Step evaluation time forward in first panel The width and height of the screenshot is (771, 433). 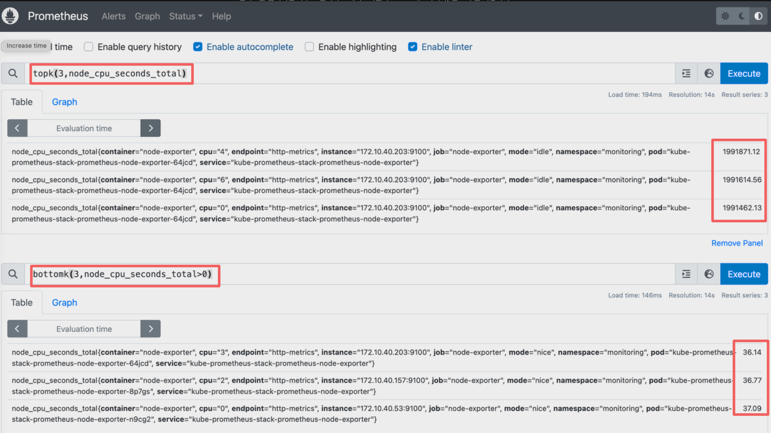[150, 128]
